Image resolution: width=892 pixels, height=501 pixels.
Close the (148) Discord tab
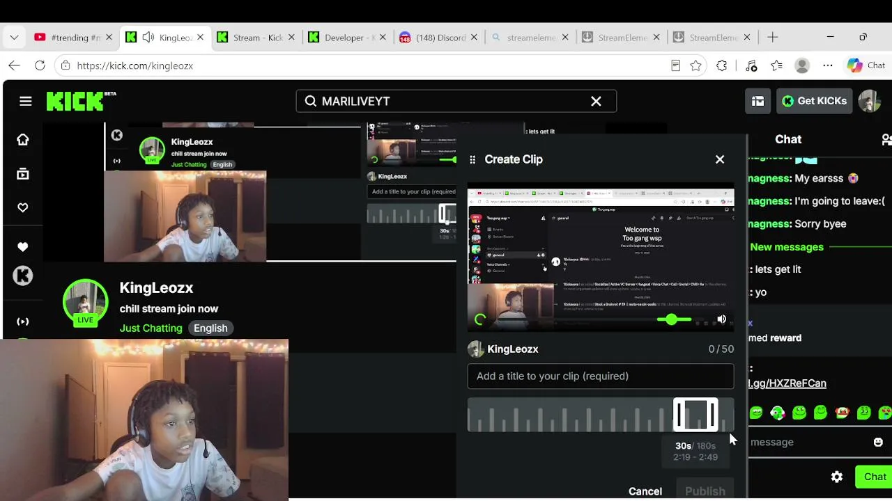[x=474, y=38]
